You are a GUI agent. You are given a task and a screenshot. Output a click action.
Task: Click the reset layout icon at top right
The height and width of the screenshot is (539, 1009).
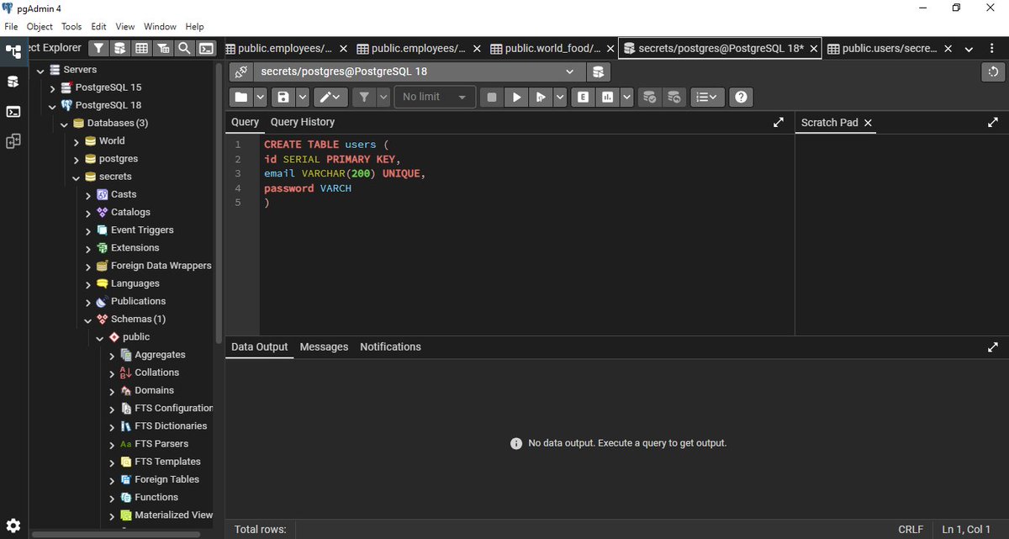click(994, 72)
